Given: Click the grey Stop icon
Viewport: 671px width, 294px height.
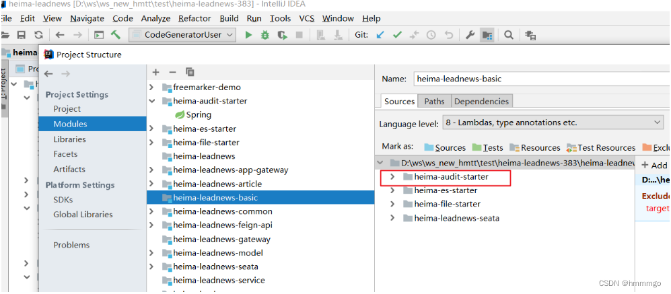Looking at the screenshot, I should tap(299, 35).
